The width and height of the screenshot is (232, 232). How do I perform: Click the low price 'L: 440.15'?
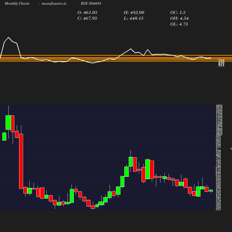coord(134,19)
